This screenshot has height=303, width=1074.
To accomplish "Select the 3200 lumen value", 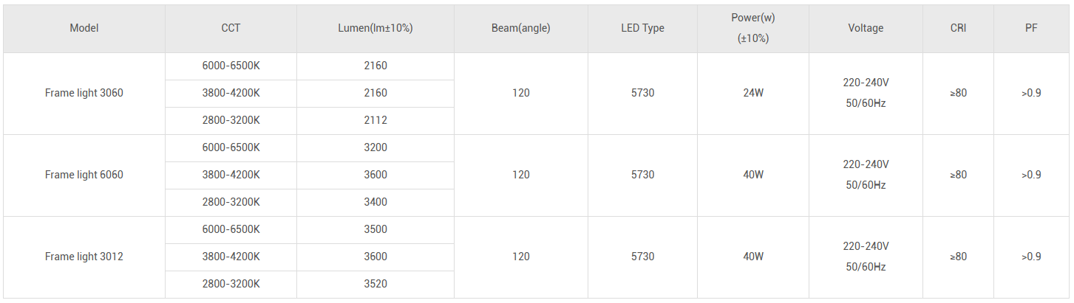I will (x=375, y=147).
